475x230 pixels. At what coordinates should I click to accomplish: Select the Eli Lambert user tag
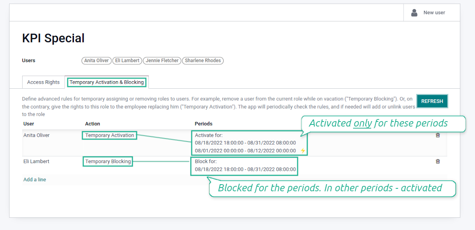point(127,60)
